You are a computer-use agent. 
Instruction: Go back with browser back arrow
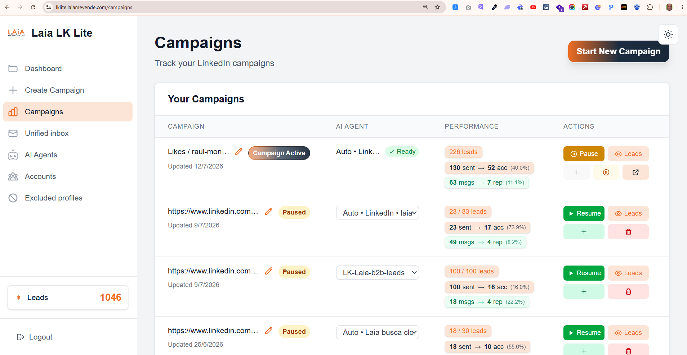(x=7, y=7)
